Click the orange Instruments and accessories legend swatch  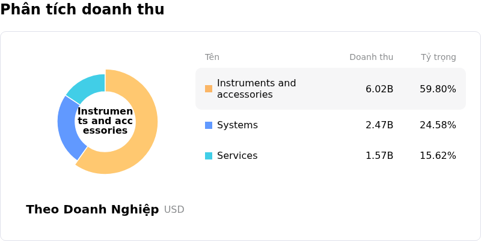209,89
